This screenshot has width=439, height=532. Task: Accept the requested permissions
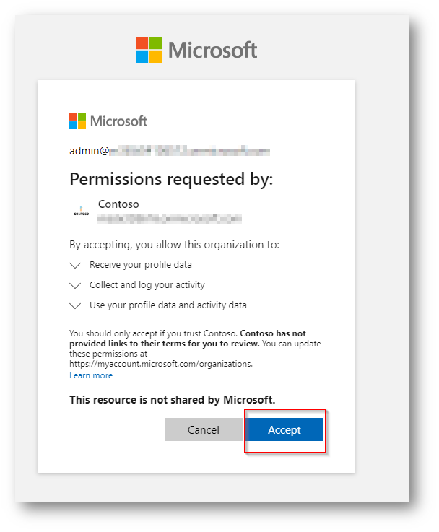pyautogui.click(x=284, y=429)
